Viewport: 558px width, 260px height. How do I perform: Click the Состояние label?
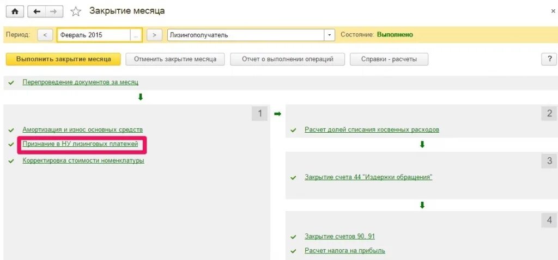click(357, 35)
